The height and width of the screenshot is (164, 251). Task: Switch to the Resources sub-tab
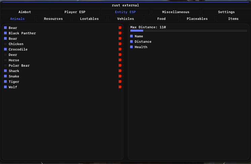tap(53, 19)
